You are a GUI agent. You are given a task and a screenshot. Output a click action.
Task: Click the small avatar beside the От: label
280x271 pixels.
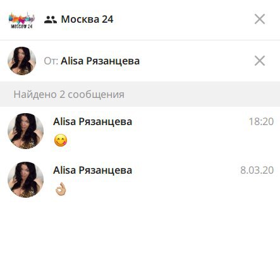(x=21, y=61)
